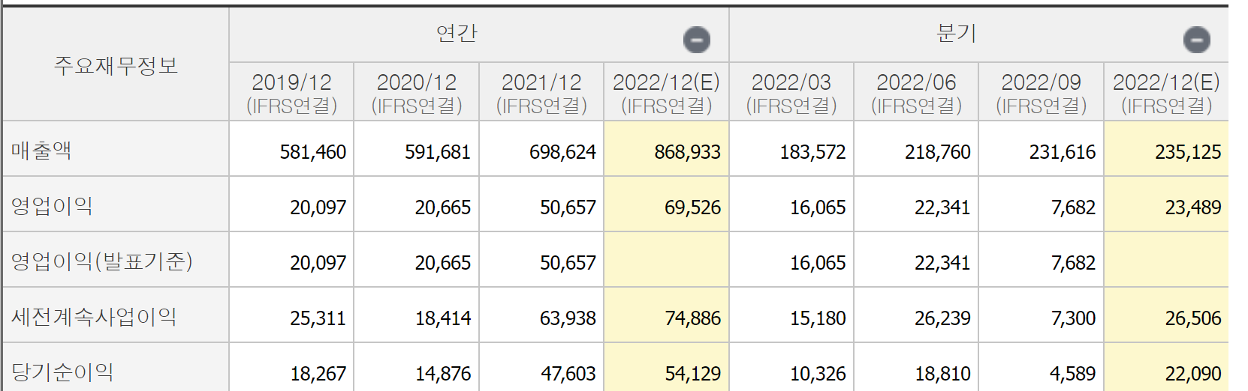Select the 주요재무정보 header cell
Viewport: 1248px width, 391px height.
pos(116,66)
